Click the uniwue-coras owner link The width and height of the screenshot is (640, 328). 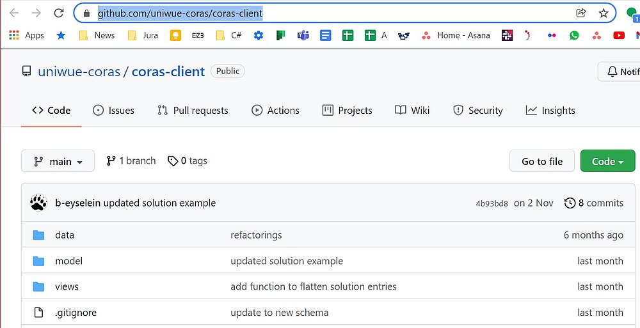pos(79,72)
